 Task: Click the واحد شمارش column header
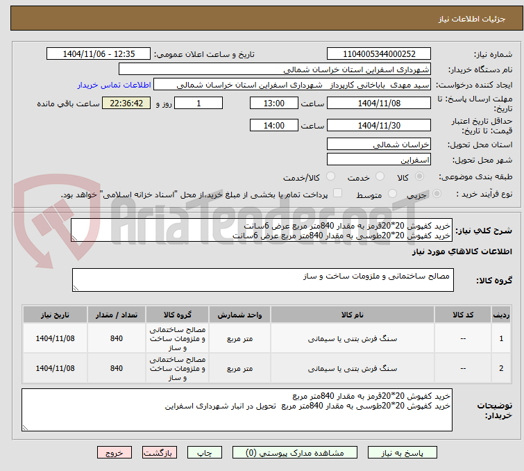coord(239,315)
